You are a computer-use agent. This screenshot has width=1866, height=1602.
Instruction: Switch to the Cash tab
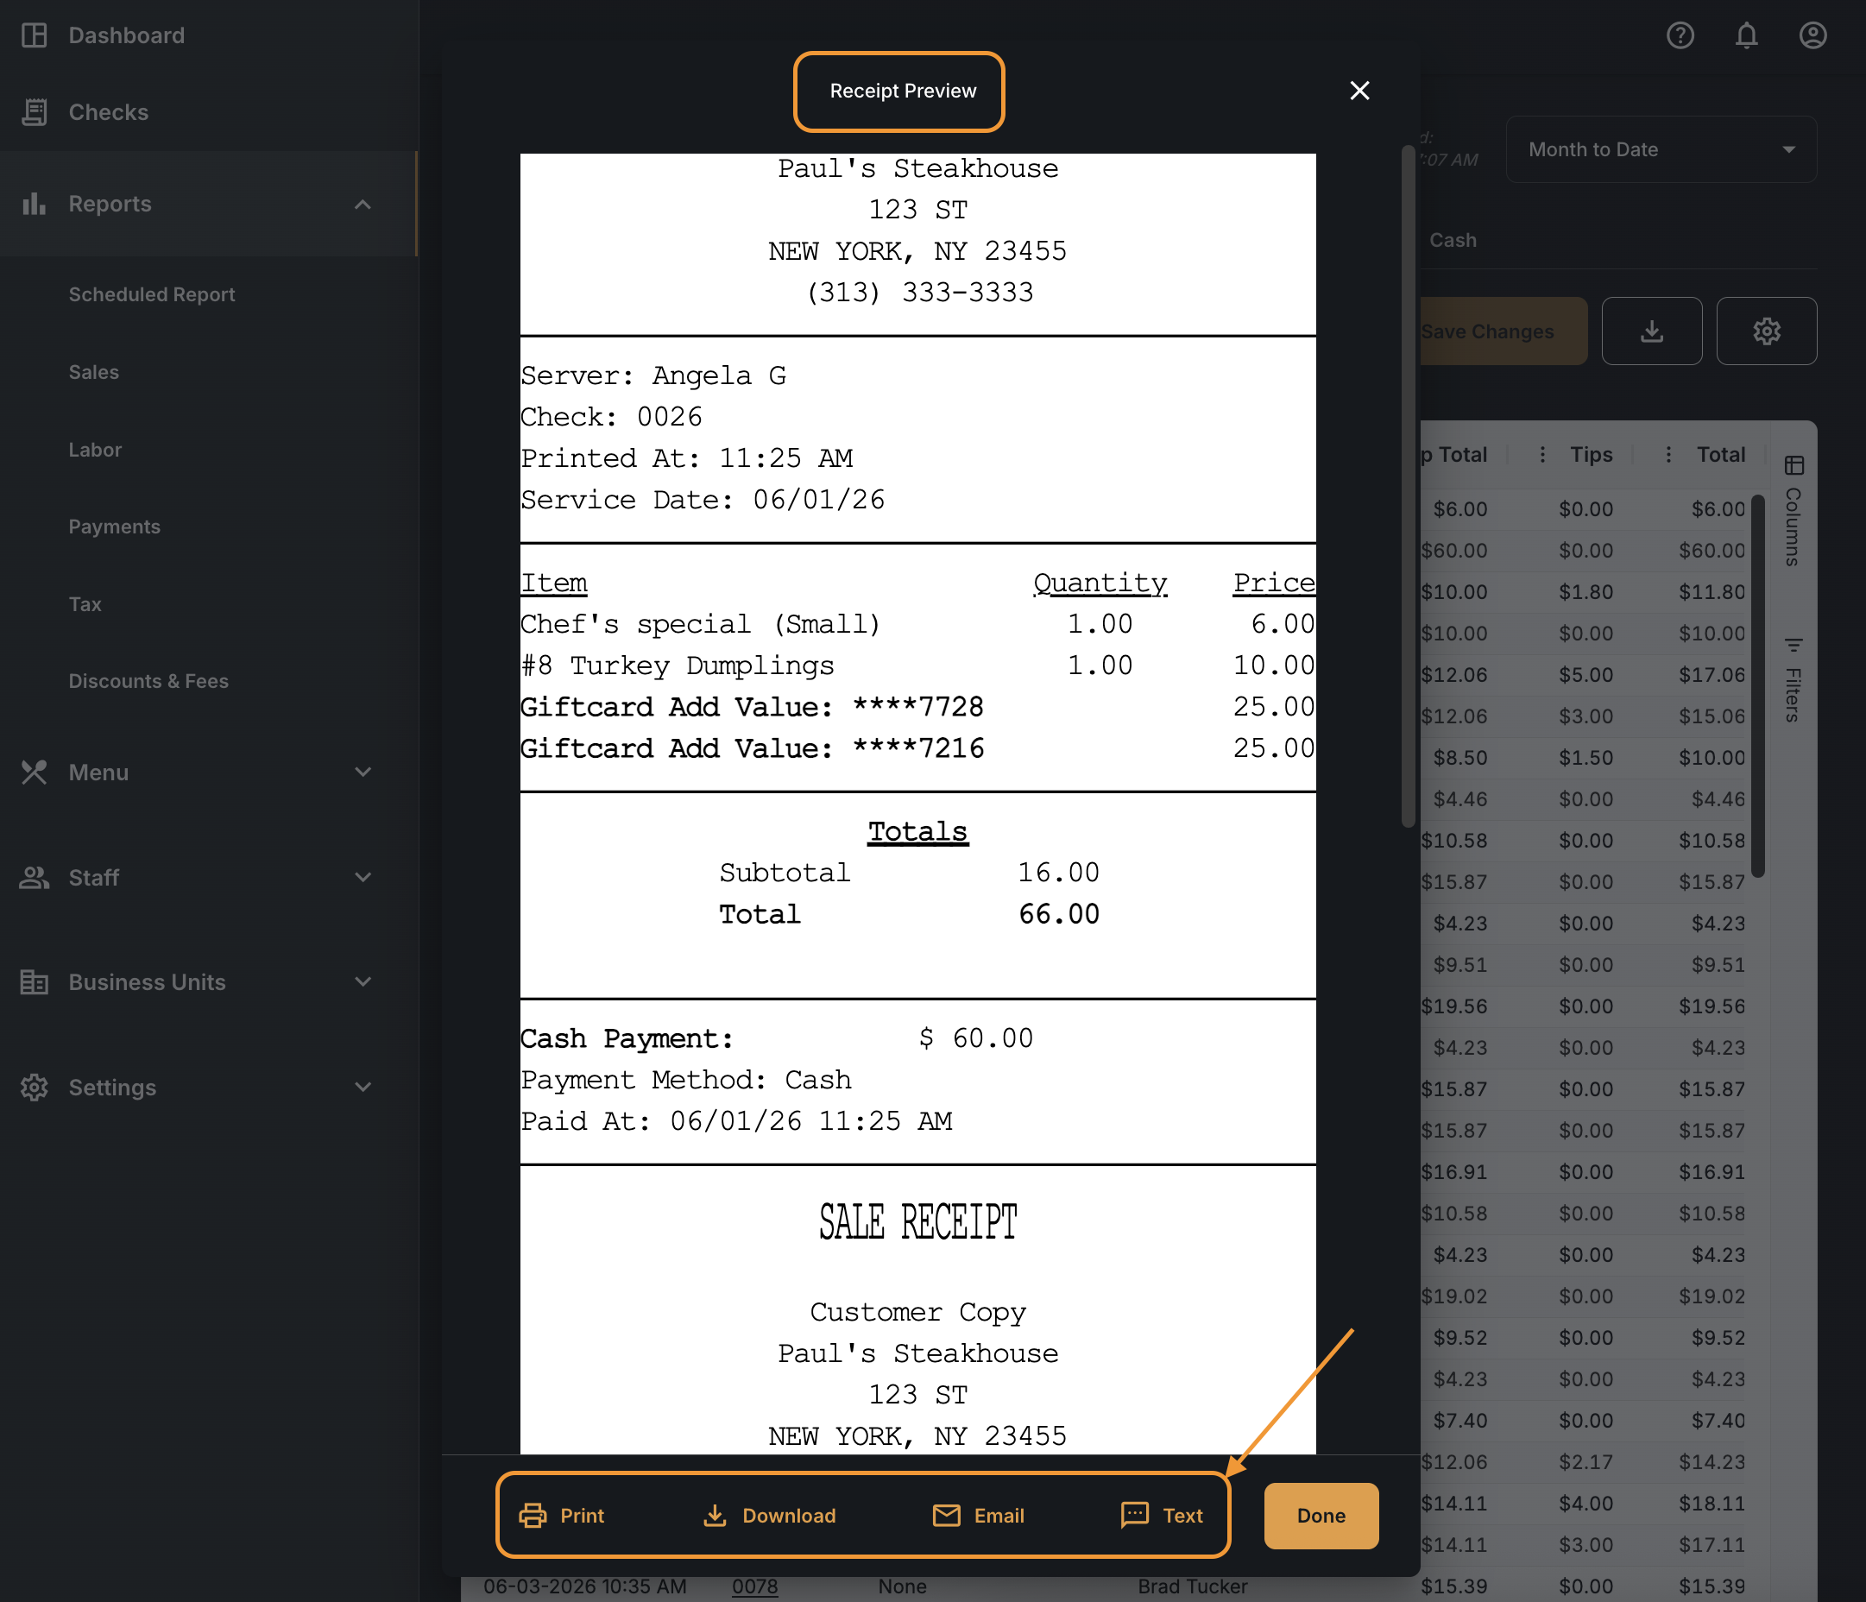1453,241
